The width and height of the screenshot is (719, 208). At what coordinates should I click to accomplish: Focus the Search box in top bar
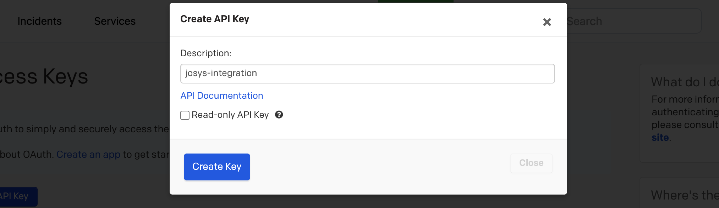[x=632, y=21]
